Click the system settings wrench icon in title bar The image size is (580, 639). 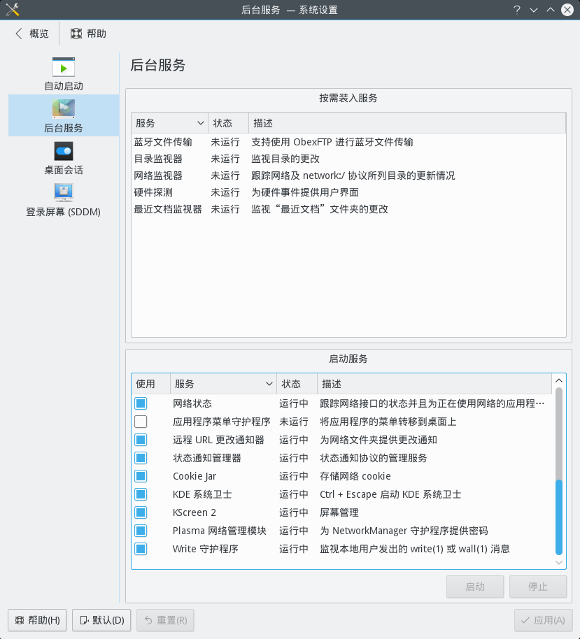(x=13, y=9)
